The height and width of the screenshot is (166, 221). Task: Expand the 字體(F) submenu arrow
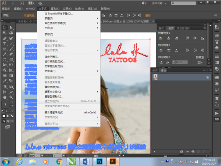(98, 18)
